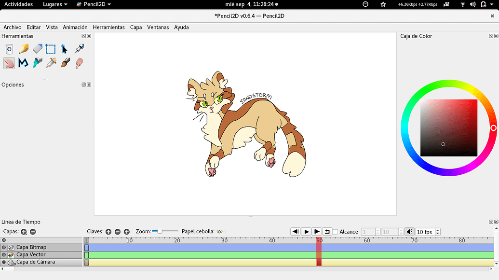
Task: Select the Eraser tool
Action: [x=37, y=49]
